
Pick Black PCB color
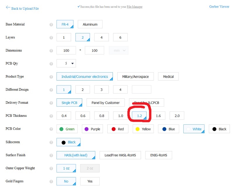pos(219,129)
